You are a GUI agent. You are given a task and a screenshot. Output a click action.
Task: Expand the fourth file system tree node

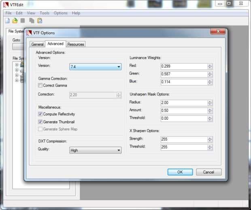(x=17, y=80)
